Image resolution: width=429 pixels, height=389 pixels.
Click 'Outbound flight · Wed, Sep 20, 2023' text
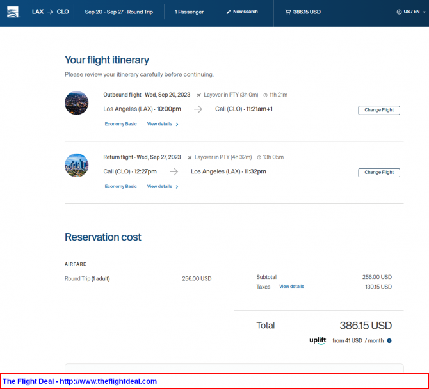[147, 95]
